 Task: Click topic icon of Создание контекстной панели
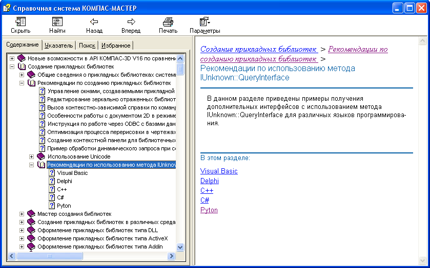[42, 140]
